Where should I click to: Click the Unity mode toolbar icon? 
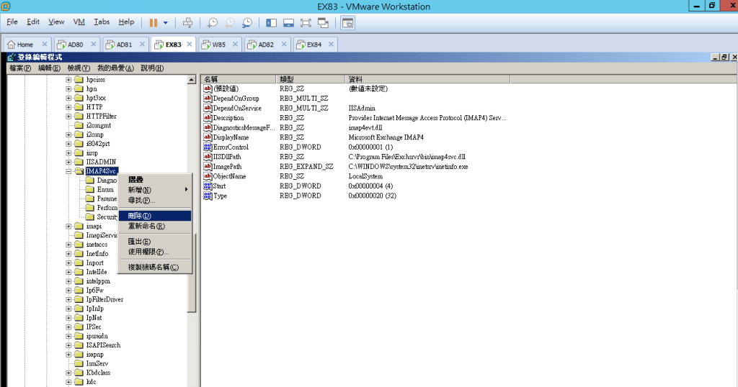[x=323, y=22]
